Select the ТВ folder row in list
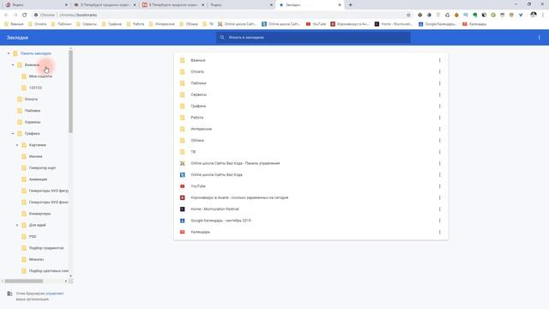 tap(311, 152)
